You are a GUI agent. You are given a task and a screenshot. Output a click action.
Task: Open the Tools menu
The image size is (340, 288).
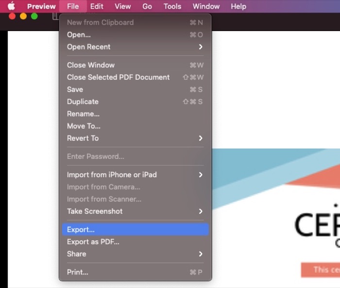pyautogui.click(x=172, y=6)
